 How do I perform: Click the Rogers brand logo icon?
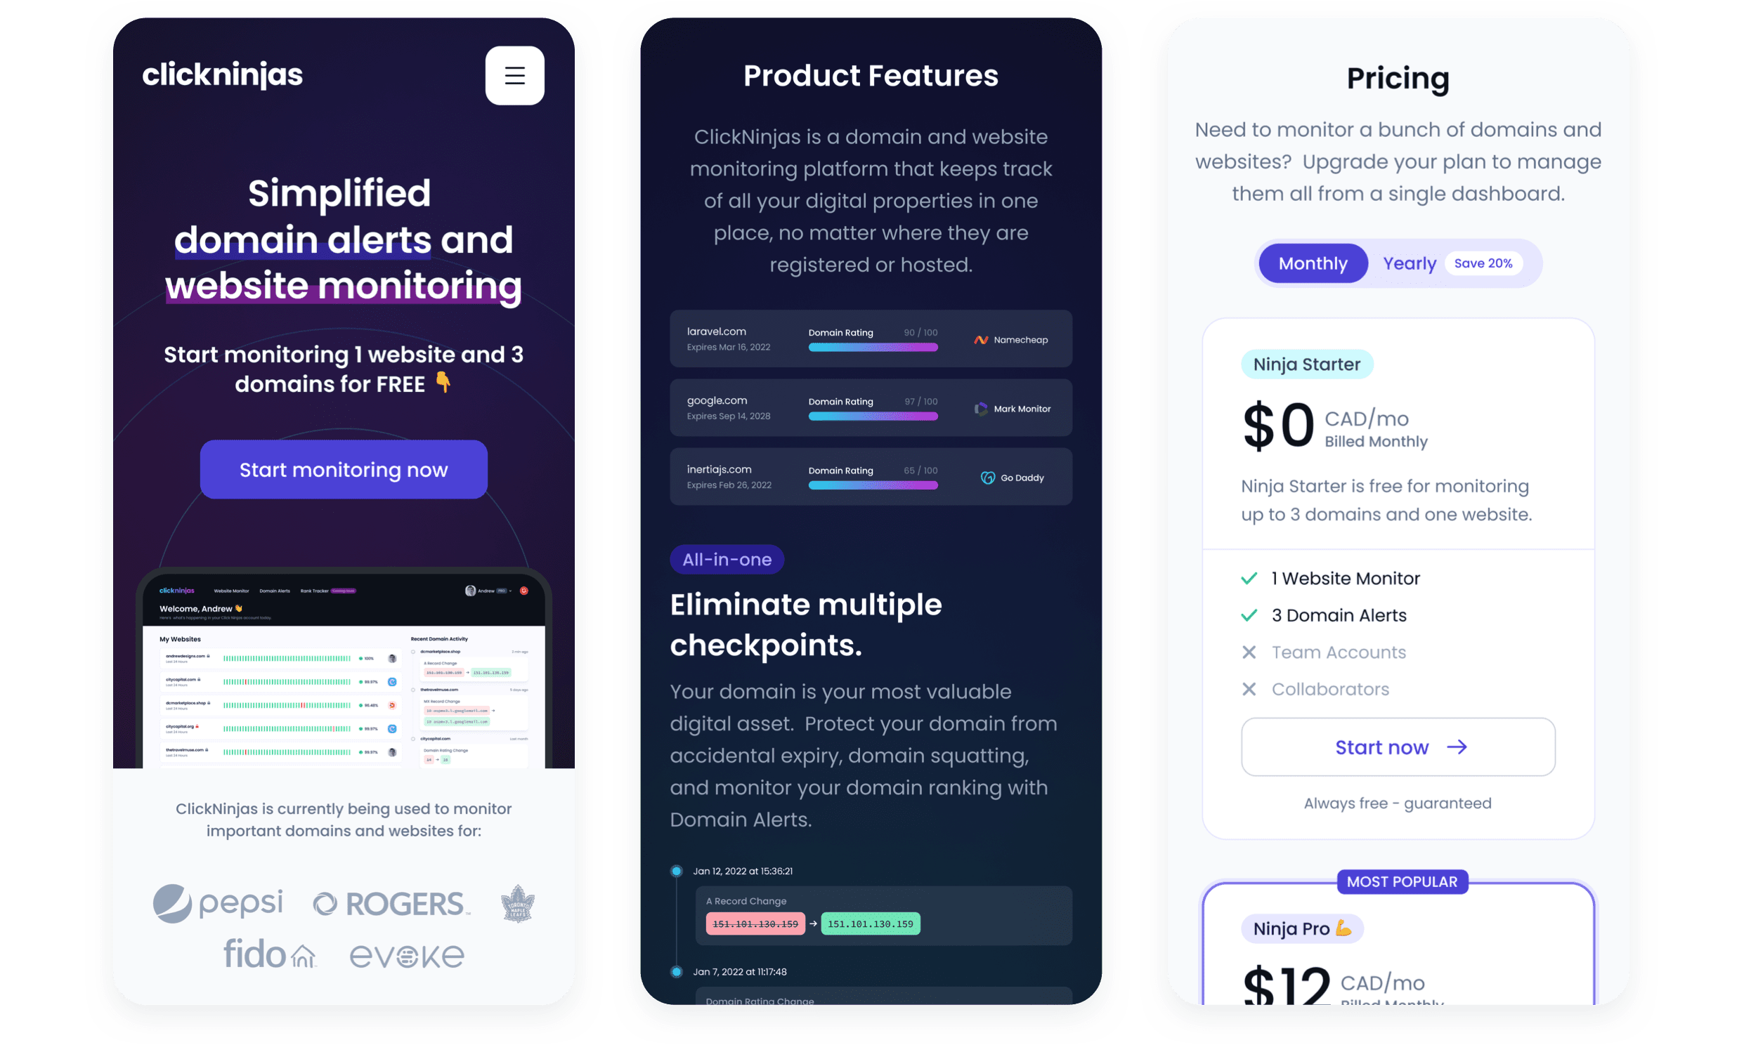[x=367, y=902]
